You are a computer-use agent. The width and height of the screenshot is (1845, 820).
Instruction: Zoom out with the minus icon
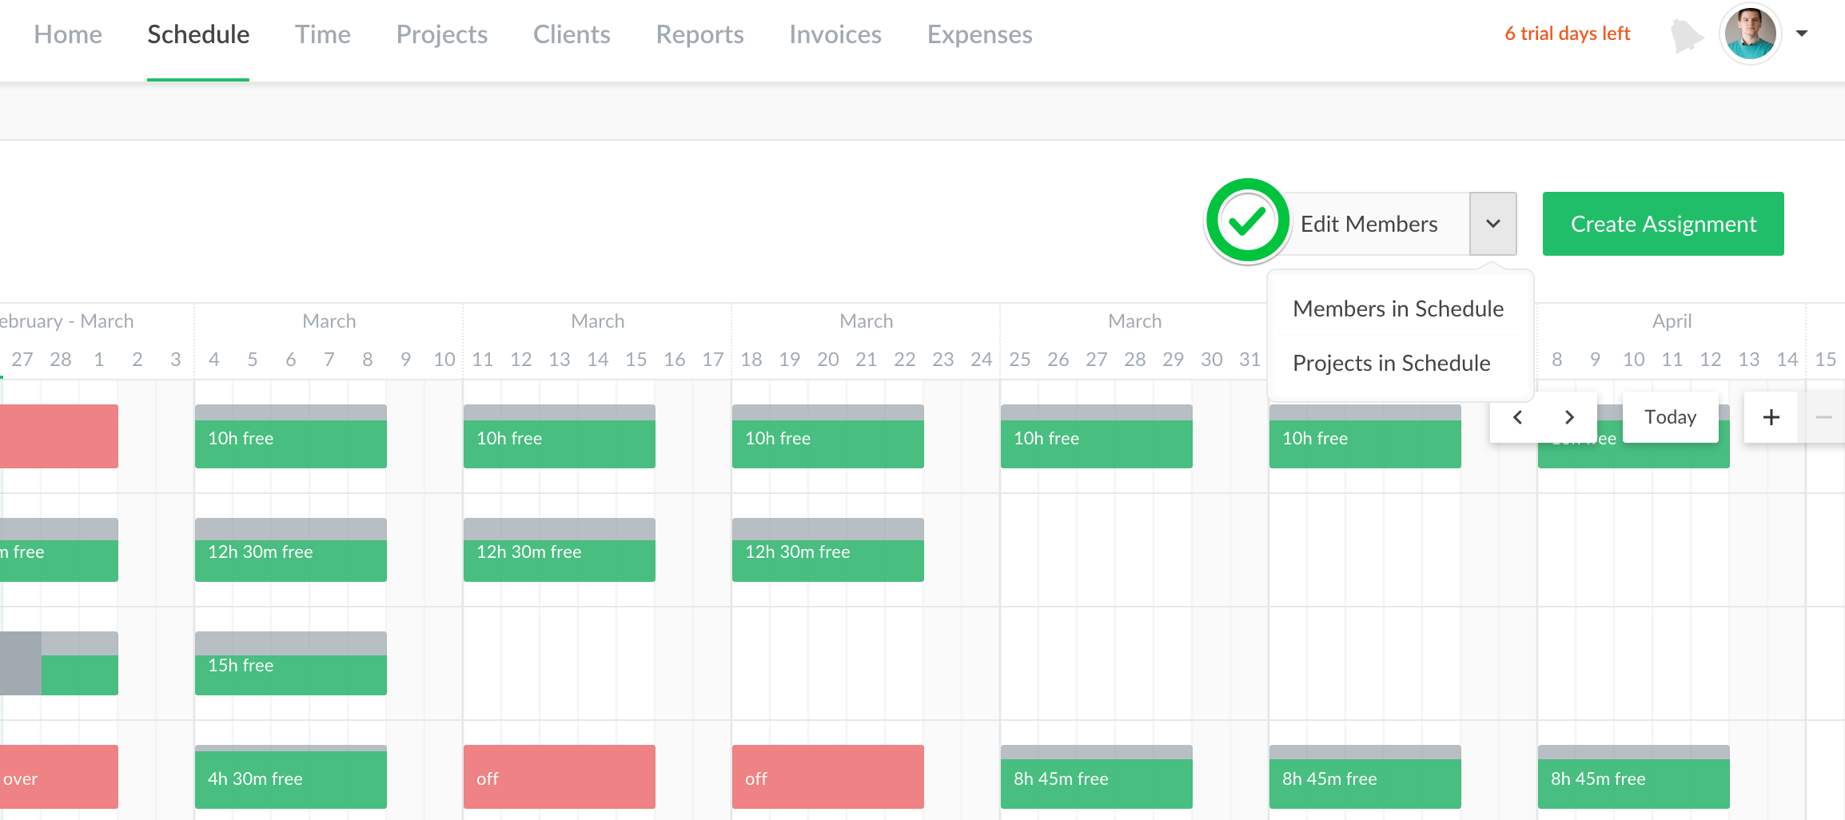[x=1823, y=417]
